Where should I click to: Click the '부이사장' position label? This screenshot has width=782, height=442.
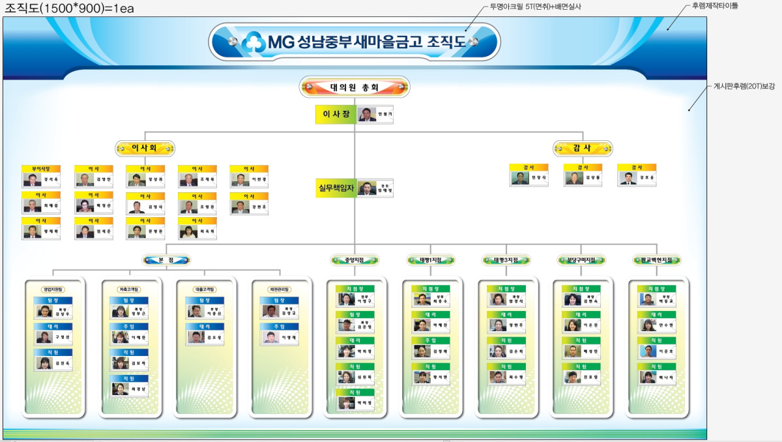click(41, 169)
